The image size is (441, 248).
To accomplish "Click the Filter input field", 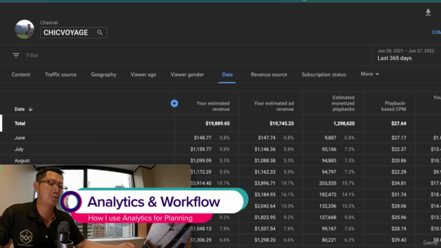I will click(x=197, y=55).
